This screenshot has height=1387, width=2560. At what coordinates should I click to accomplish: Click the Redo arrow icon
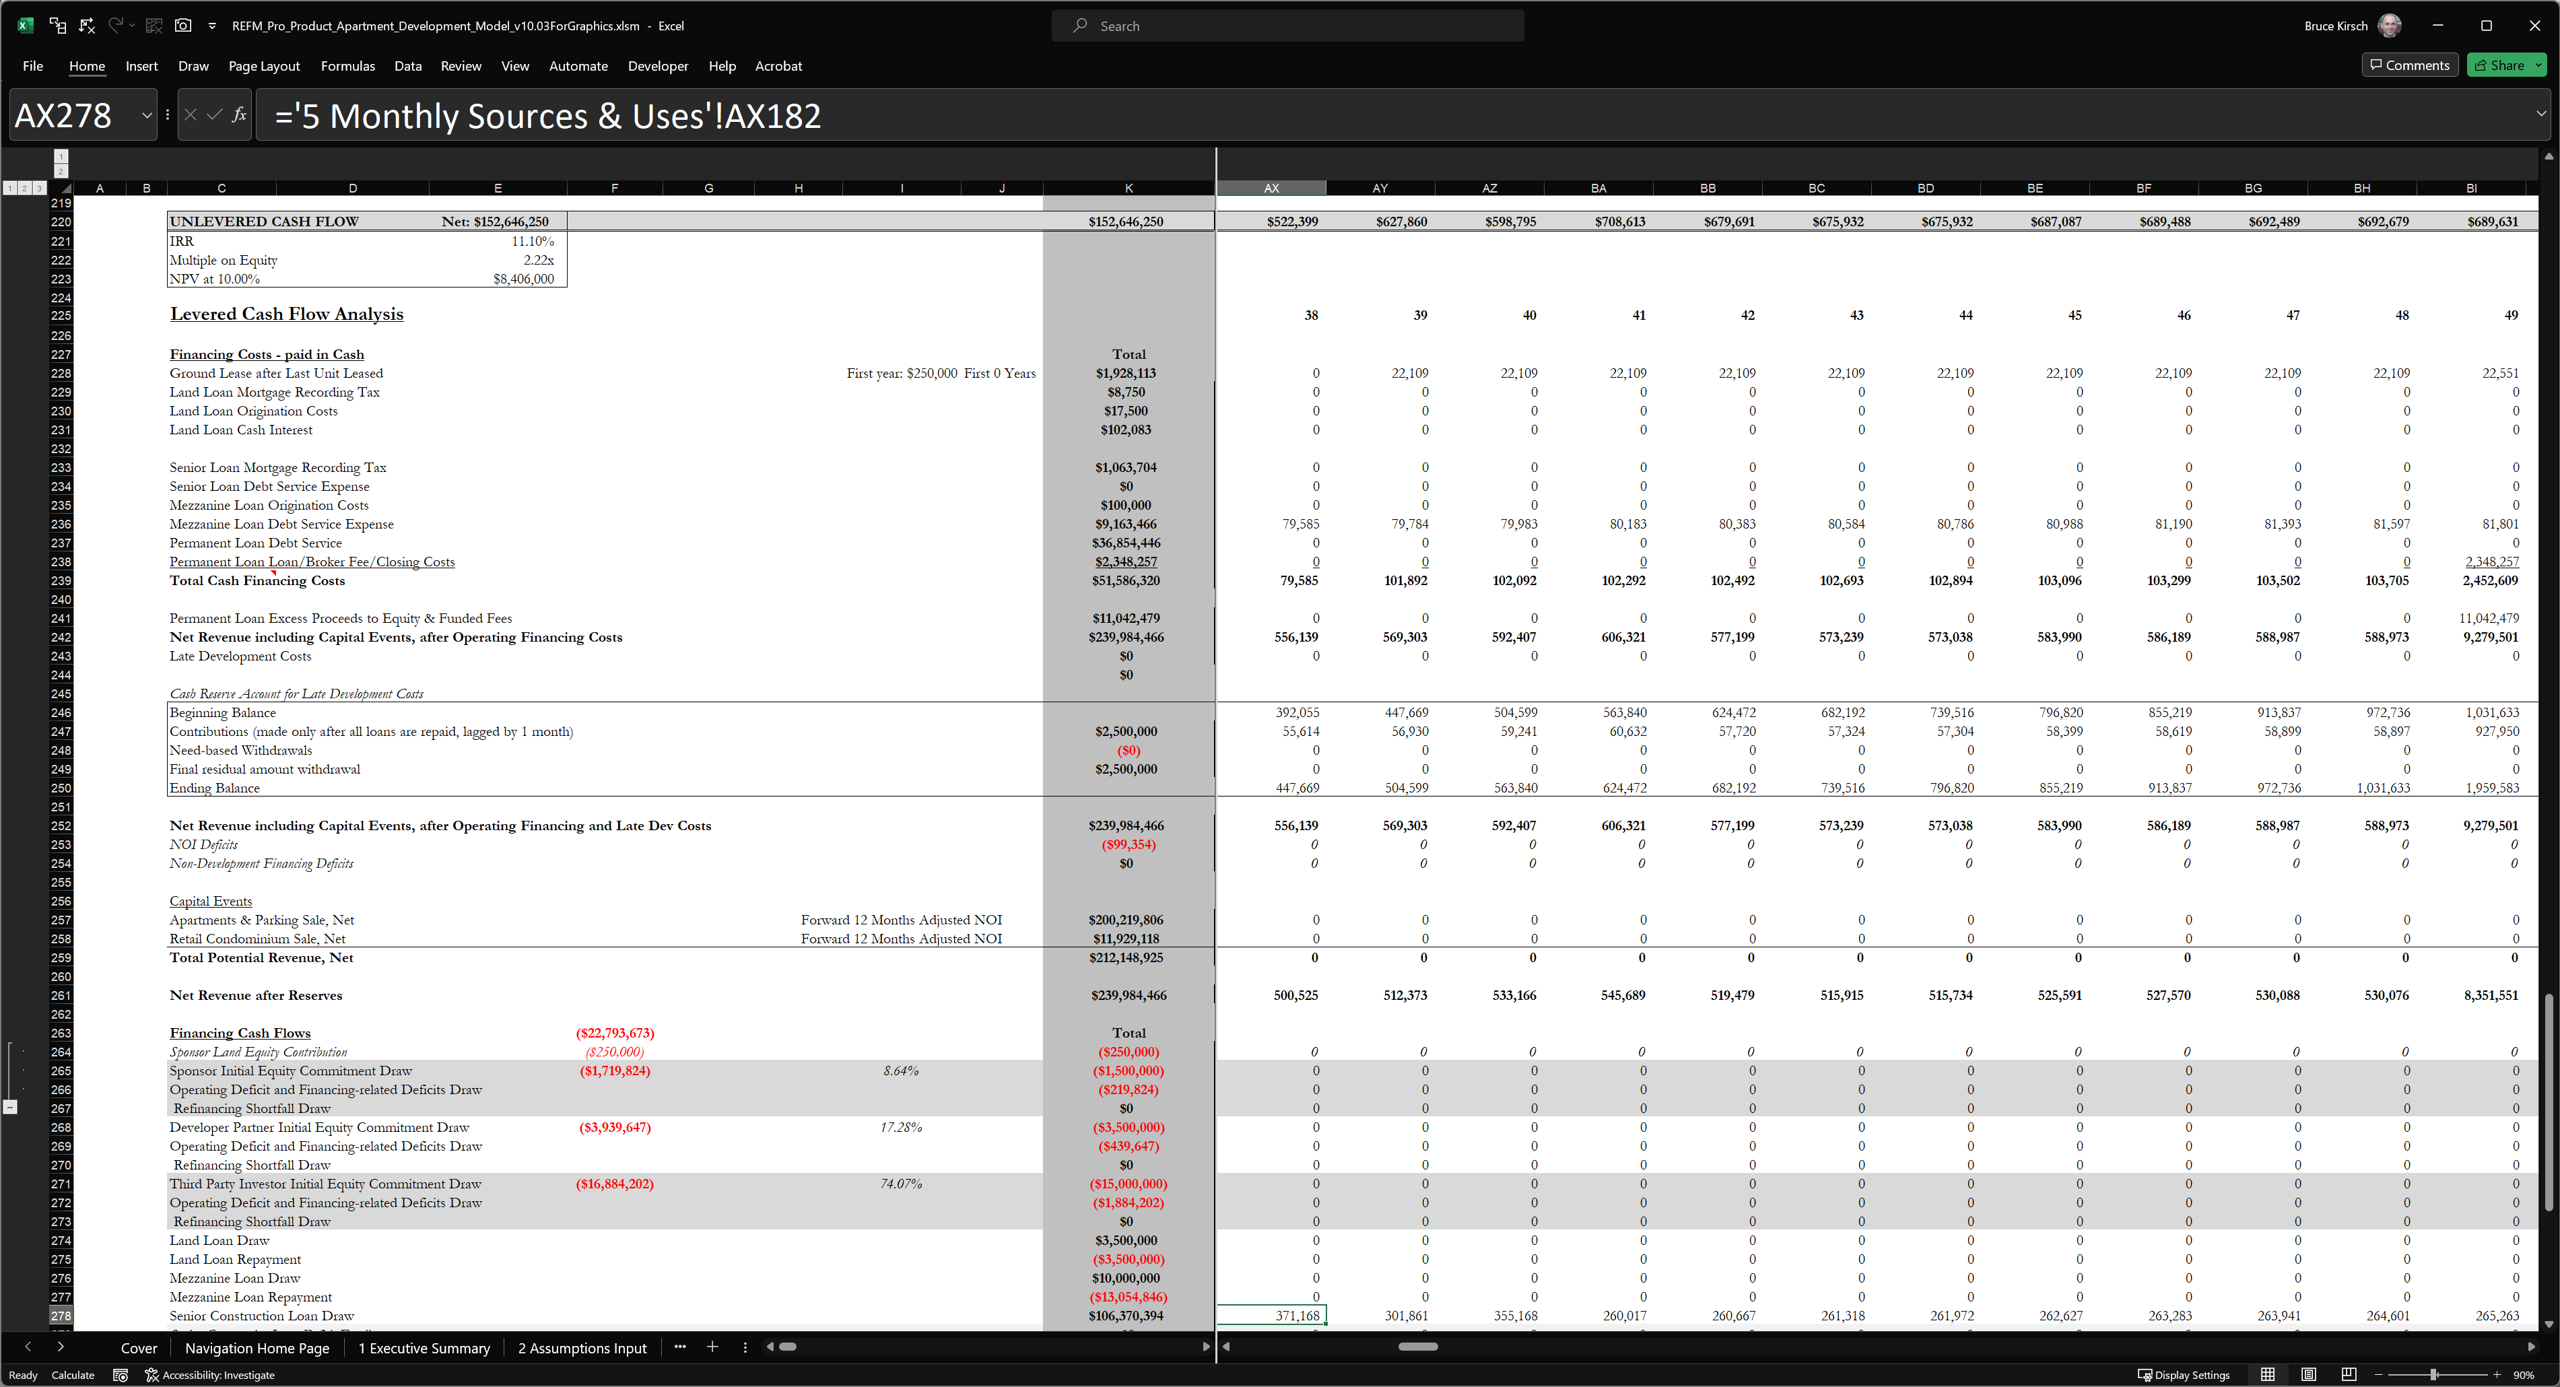click(x=115, y=26)
